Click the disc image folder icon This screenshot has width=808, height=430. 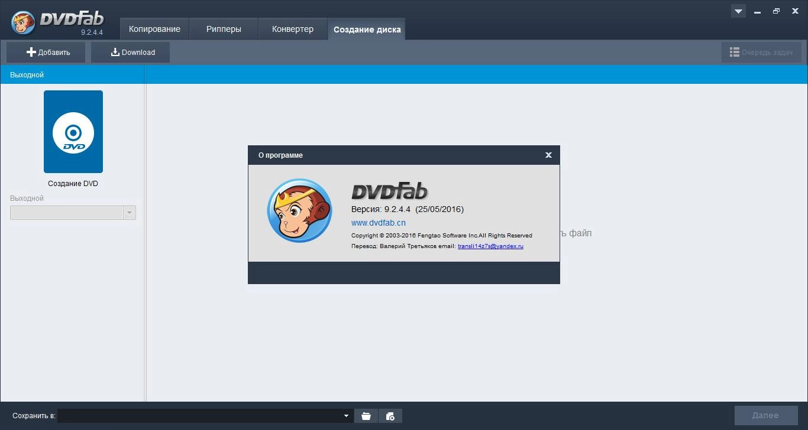390,416
